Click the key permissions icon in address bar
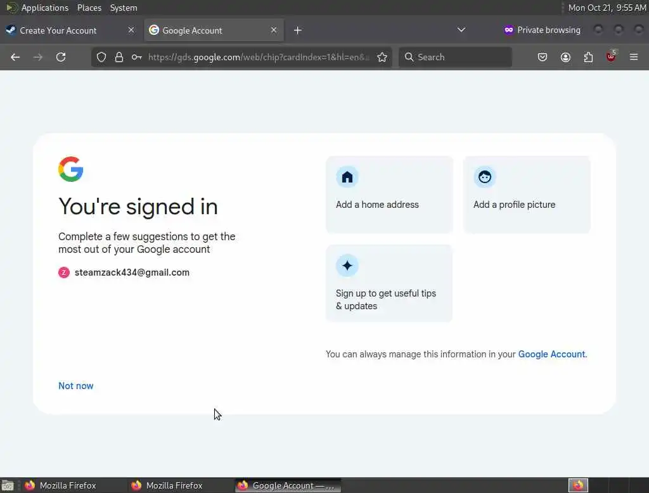 click(137, 57)
